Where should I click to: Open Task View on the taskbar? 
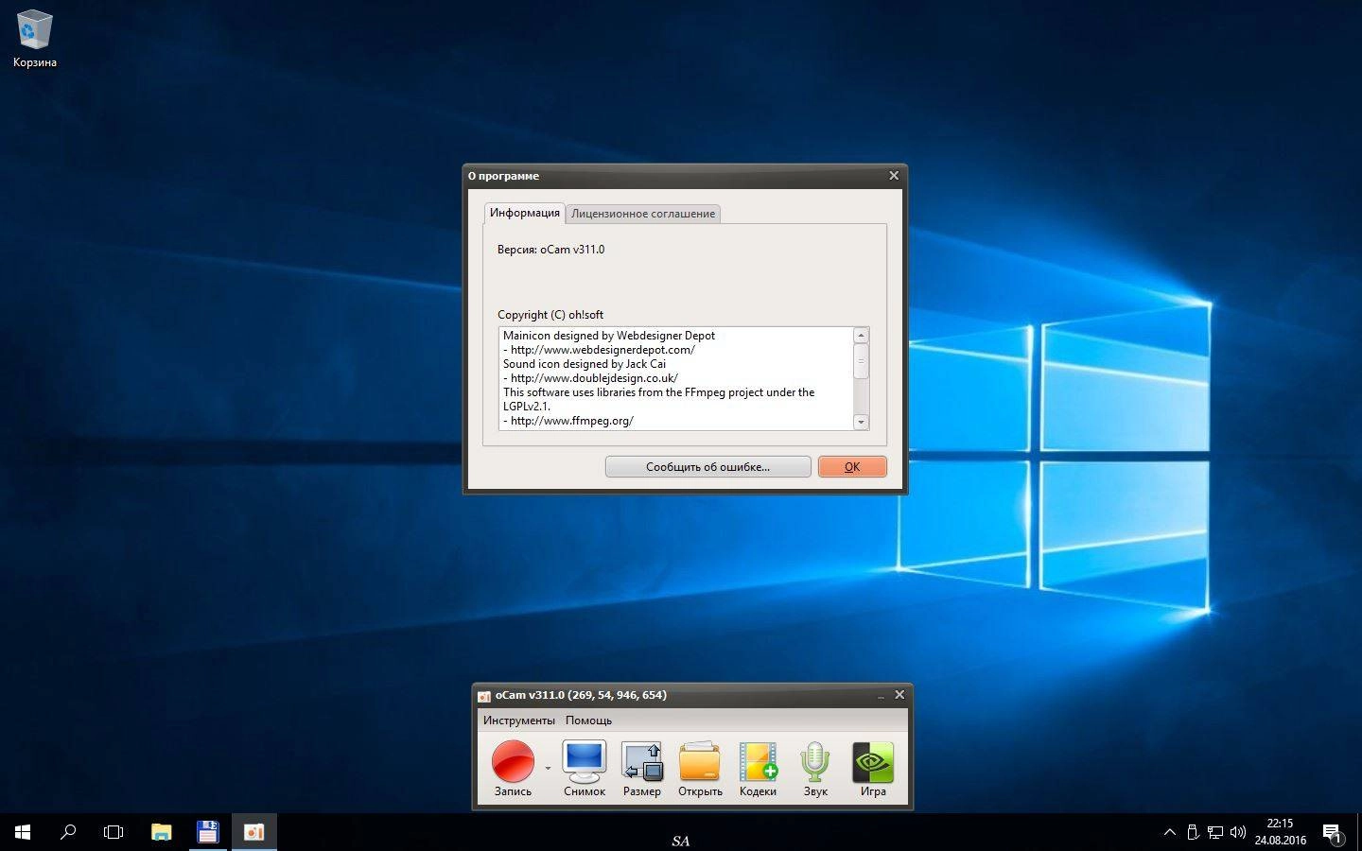coord(113,832)
